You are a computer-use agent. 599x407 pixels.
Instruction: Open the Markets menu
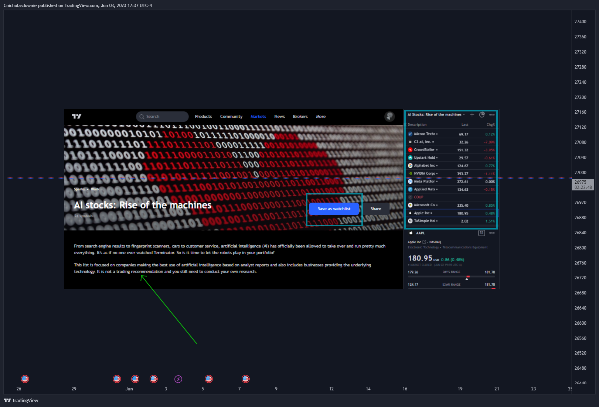258,117
